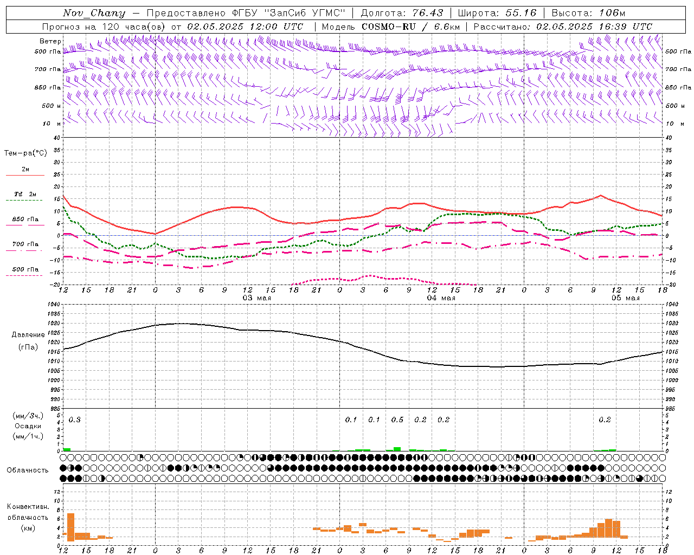Click the tallest orange convective cloud bar
The image size is (694, 555).
[x=70, y=527]
